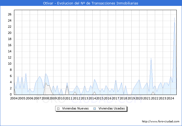Click the 2014 x-axis year label

(x=92, y=98)
